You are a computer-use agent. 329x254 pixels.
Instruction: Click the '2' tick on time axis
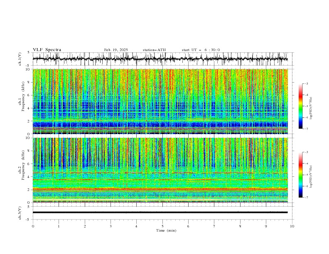pyautogui.click(x=85, y=226)
